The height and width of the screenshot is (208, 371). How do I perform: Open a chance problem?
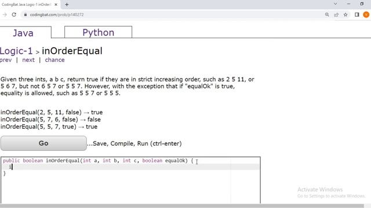pos(54,60)
